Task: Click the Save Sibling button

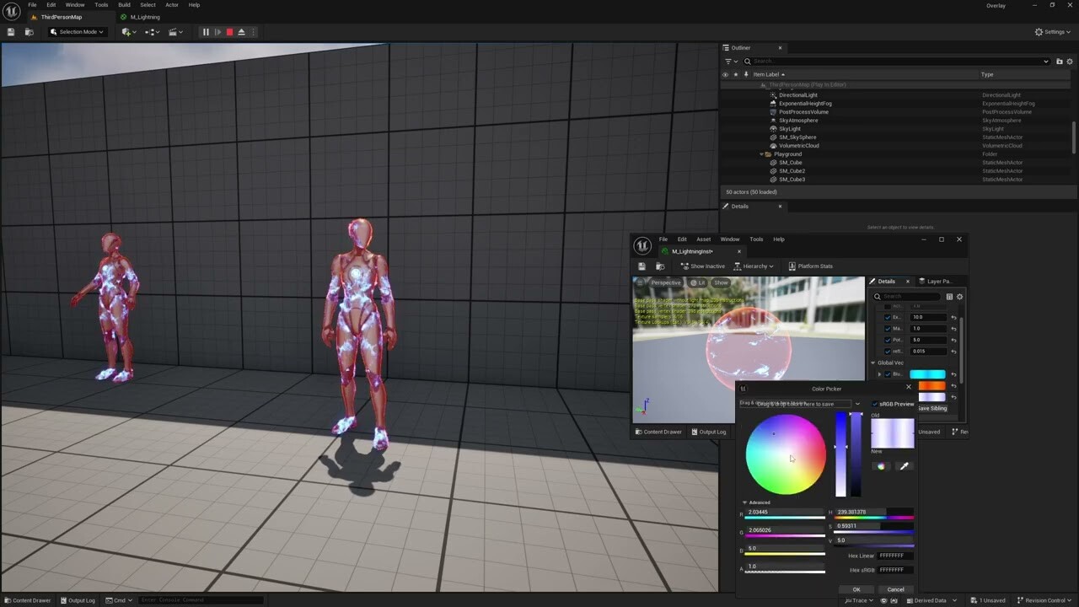Action: pyautogui.click(x=932, y=408)
